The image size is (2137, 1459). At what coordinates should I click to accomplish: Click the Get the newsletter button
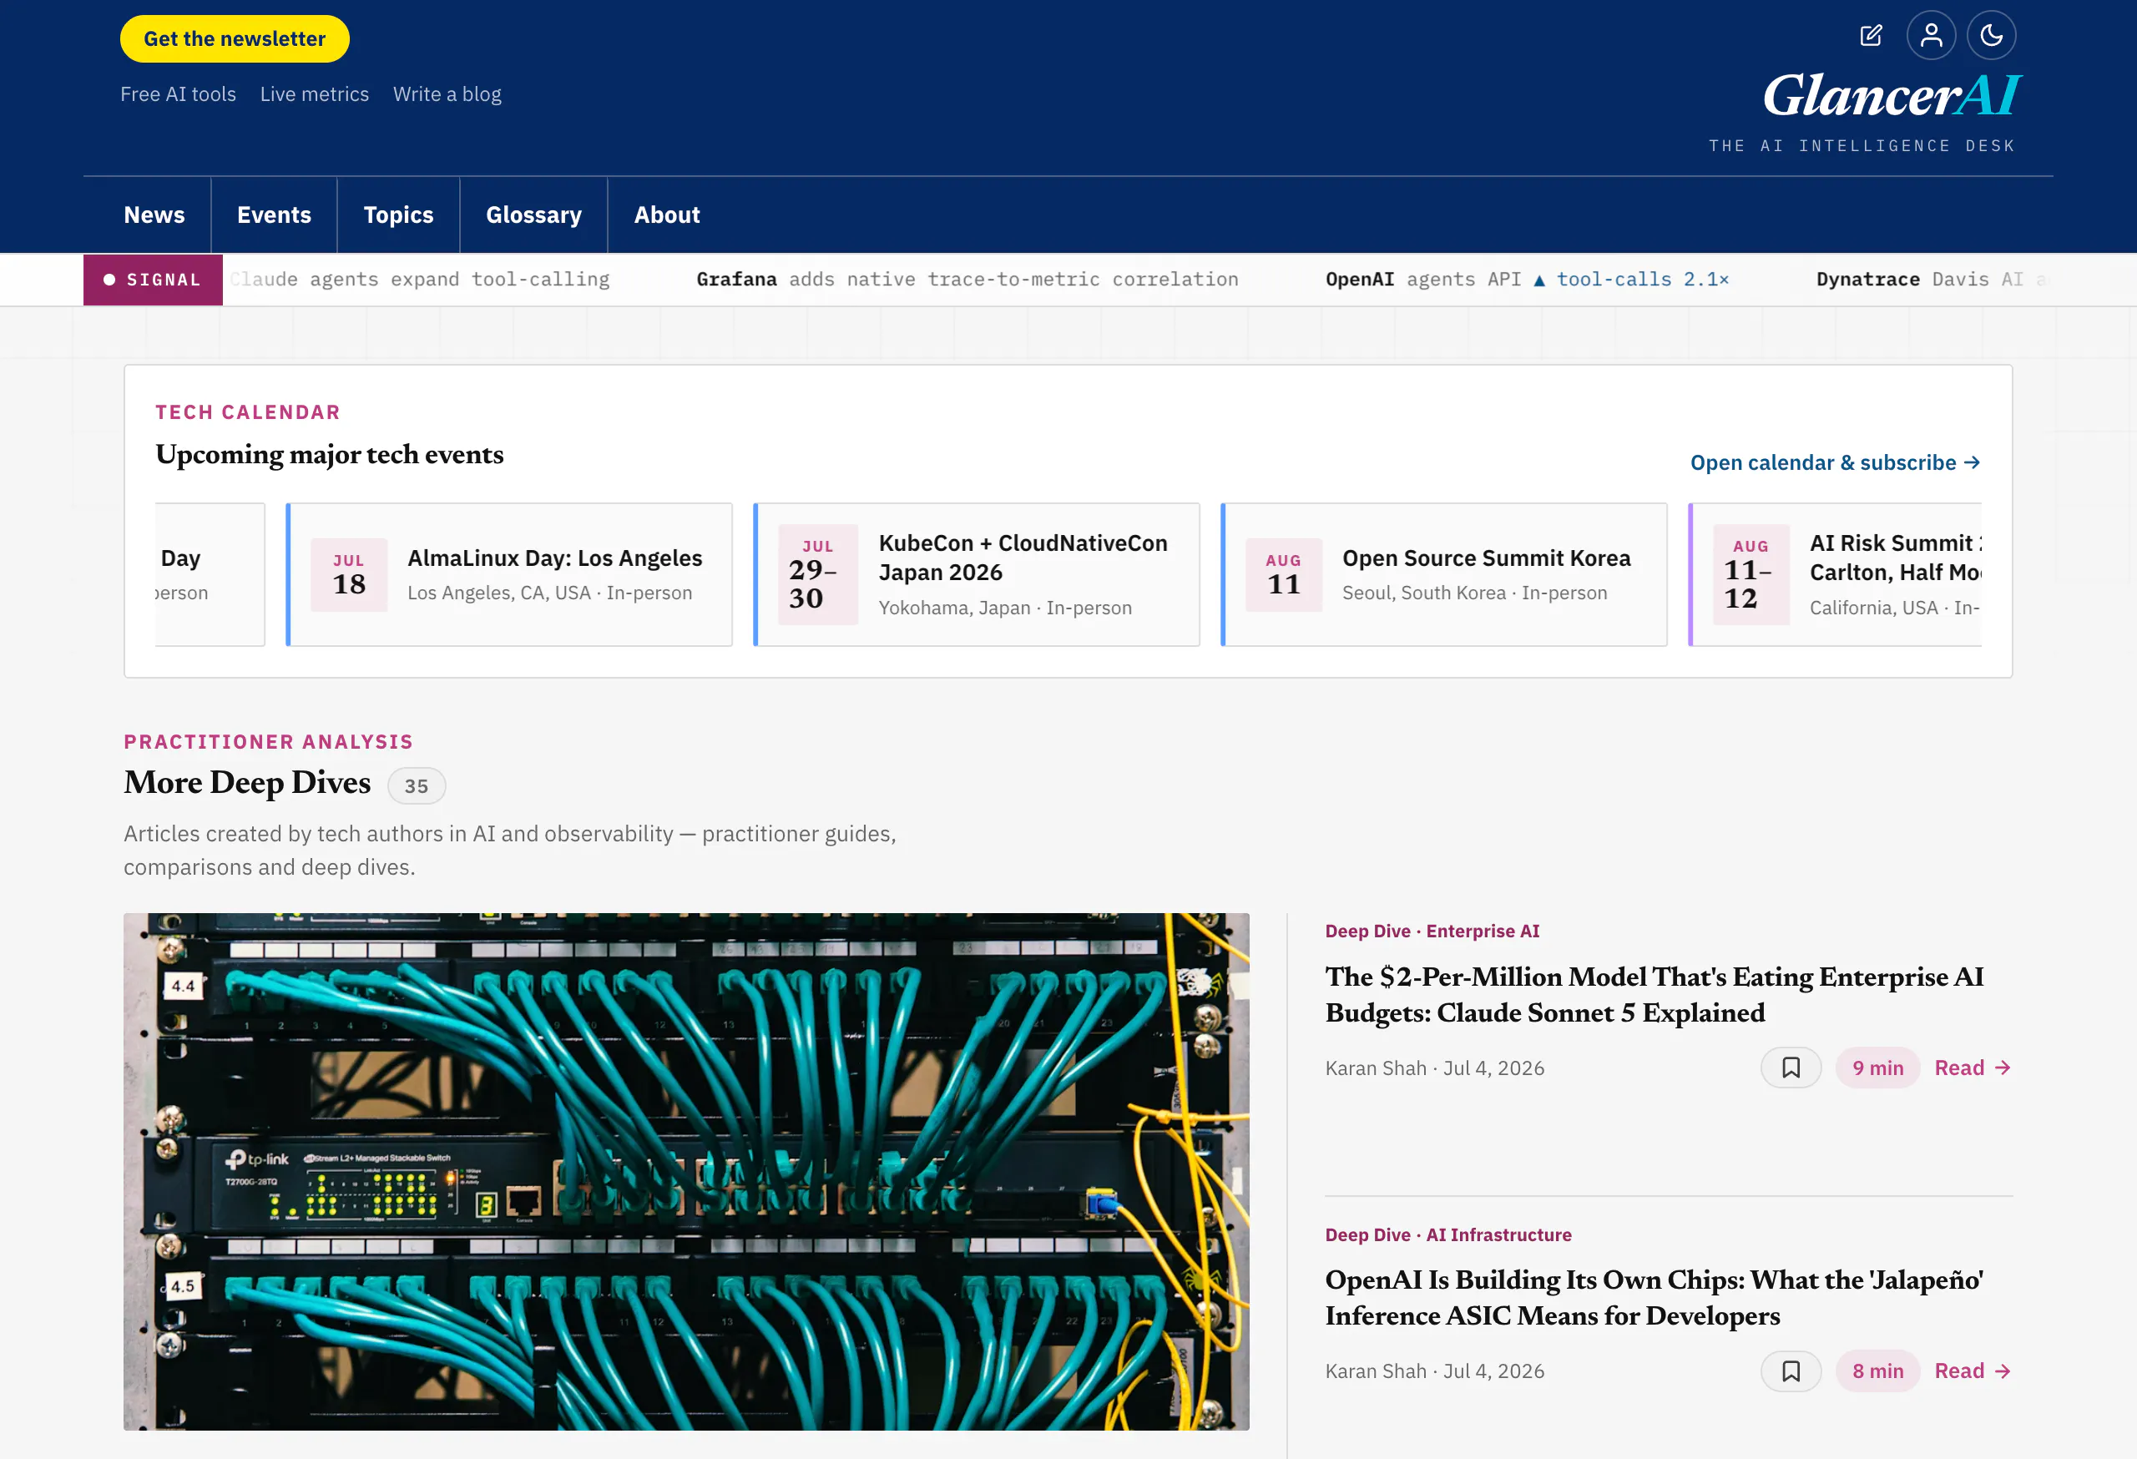point(235,38)
